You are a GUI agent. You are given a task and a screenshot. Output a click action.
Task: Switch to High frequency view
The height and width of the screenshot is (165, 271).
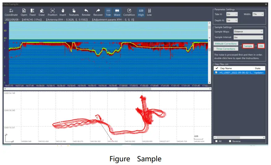click(x=141, y=12)
